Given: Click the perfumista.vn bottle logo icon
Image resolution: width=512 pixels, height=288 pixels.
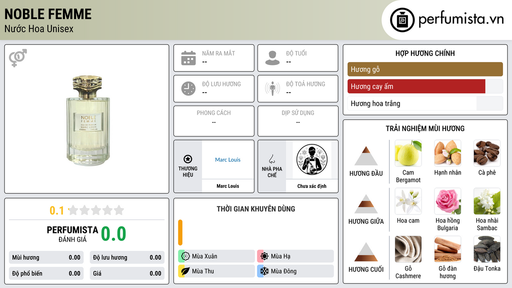Looking at the screenshot, I should [x=402, y=20].
